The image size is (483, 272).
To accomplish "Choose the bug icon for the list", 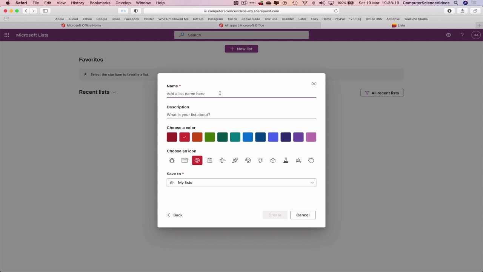I will coord(172,161).
